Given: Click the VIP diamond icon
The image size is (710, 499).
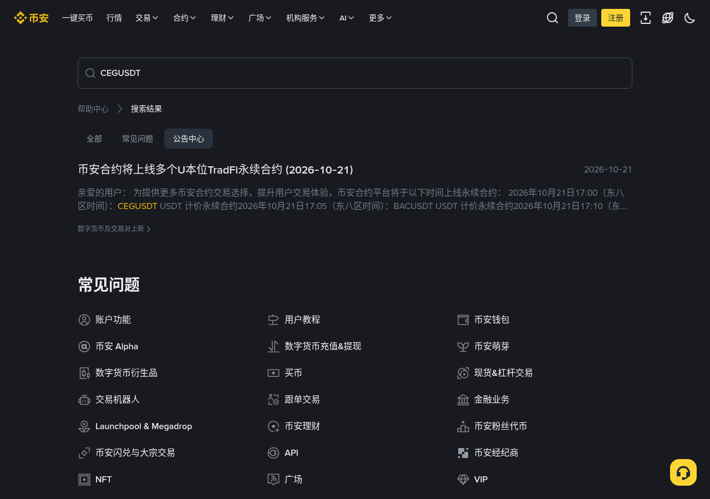Looking at the screenshot, I should (x=463, y=480).
